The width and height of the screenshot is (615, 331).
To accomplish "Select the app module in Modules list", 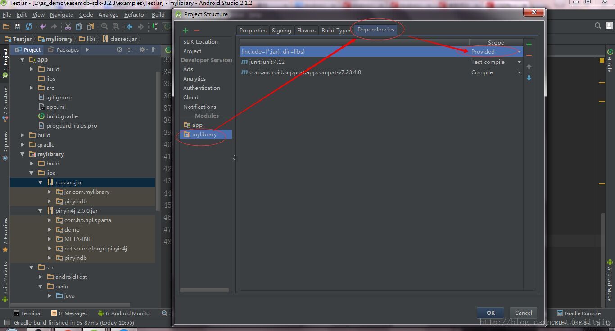I will 197,125.
